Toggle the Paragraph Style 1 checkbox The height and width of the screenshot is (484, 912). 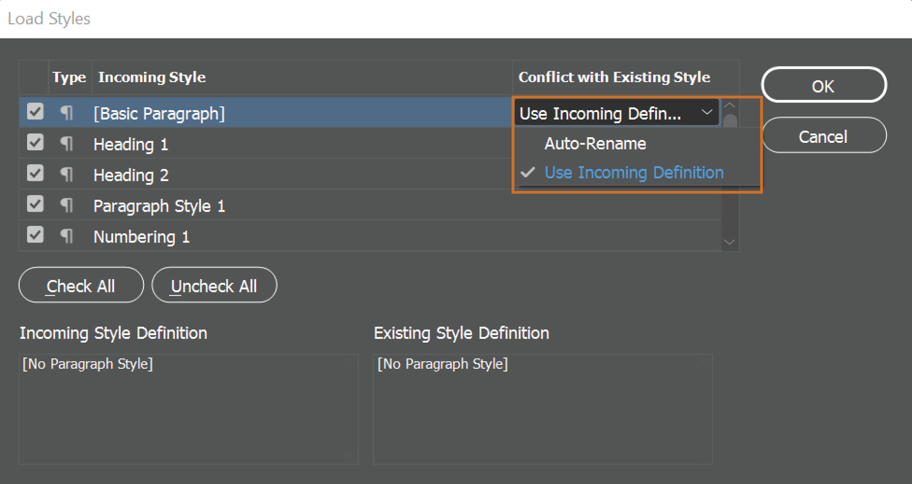pos(34,205)
